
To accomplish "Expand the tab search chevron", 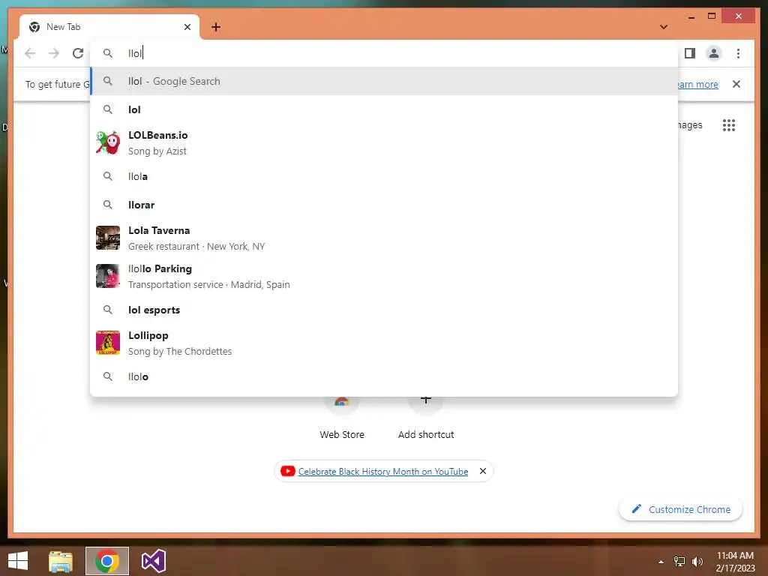I will click(x=664, y=27).
